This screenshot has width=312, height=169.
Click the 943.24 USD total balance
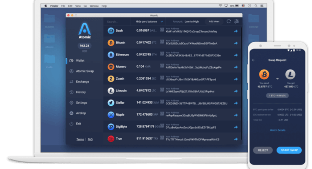coord(84,46)
